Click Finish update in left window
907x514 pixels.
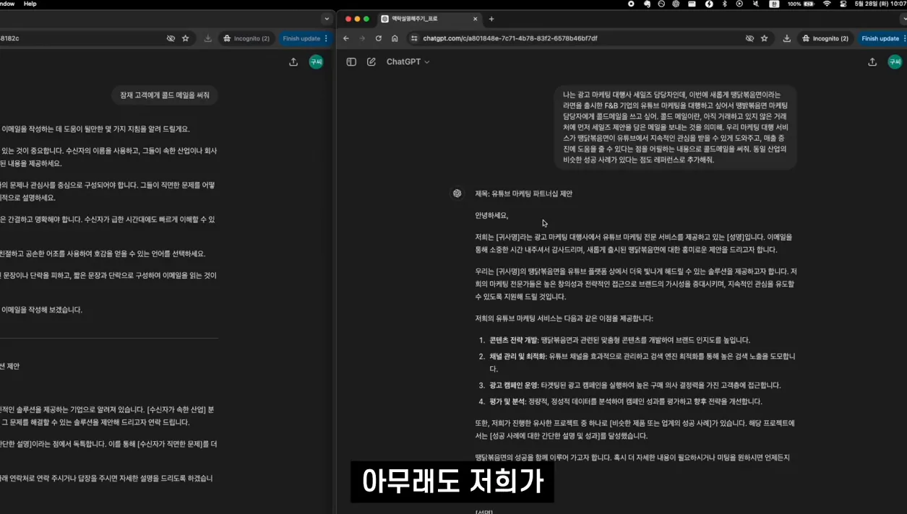click(x=301, y=38)
